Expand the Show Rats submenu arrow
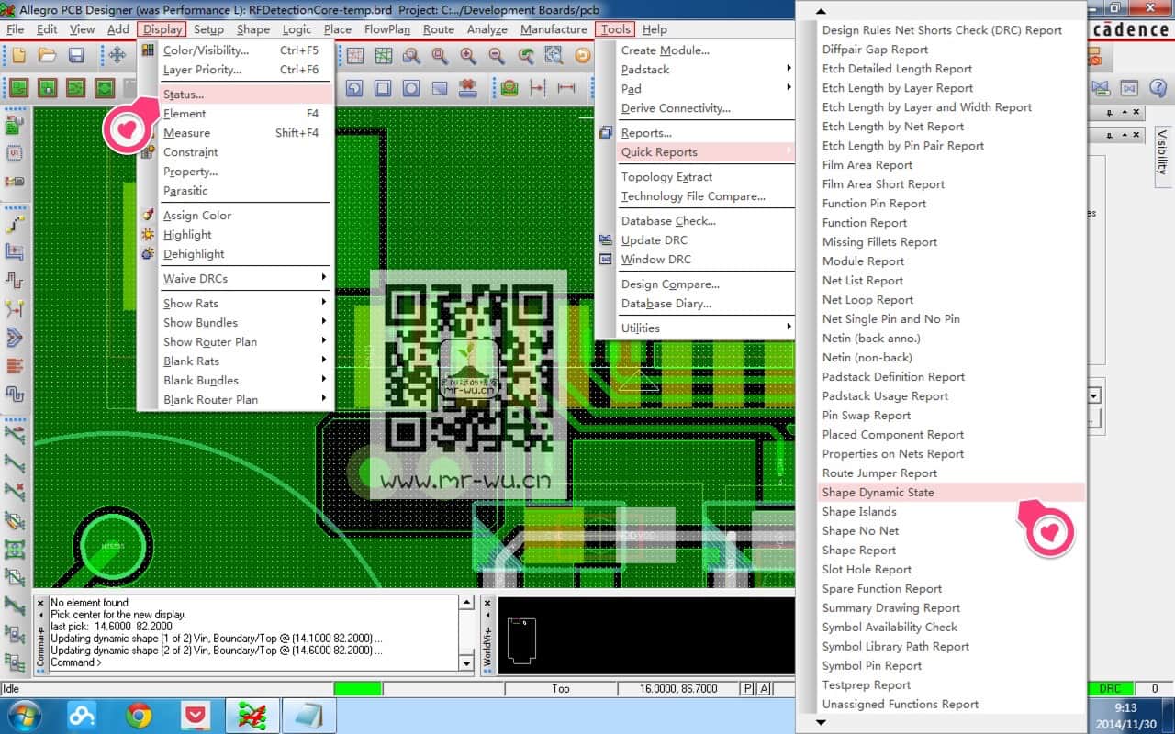This screenshot has width=1175, height=734. click(324, 303)
